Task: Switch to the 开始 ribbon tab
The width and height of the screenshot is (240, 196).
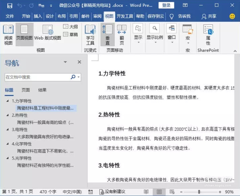Action: [x=26, y=16]
